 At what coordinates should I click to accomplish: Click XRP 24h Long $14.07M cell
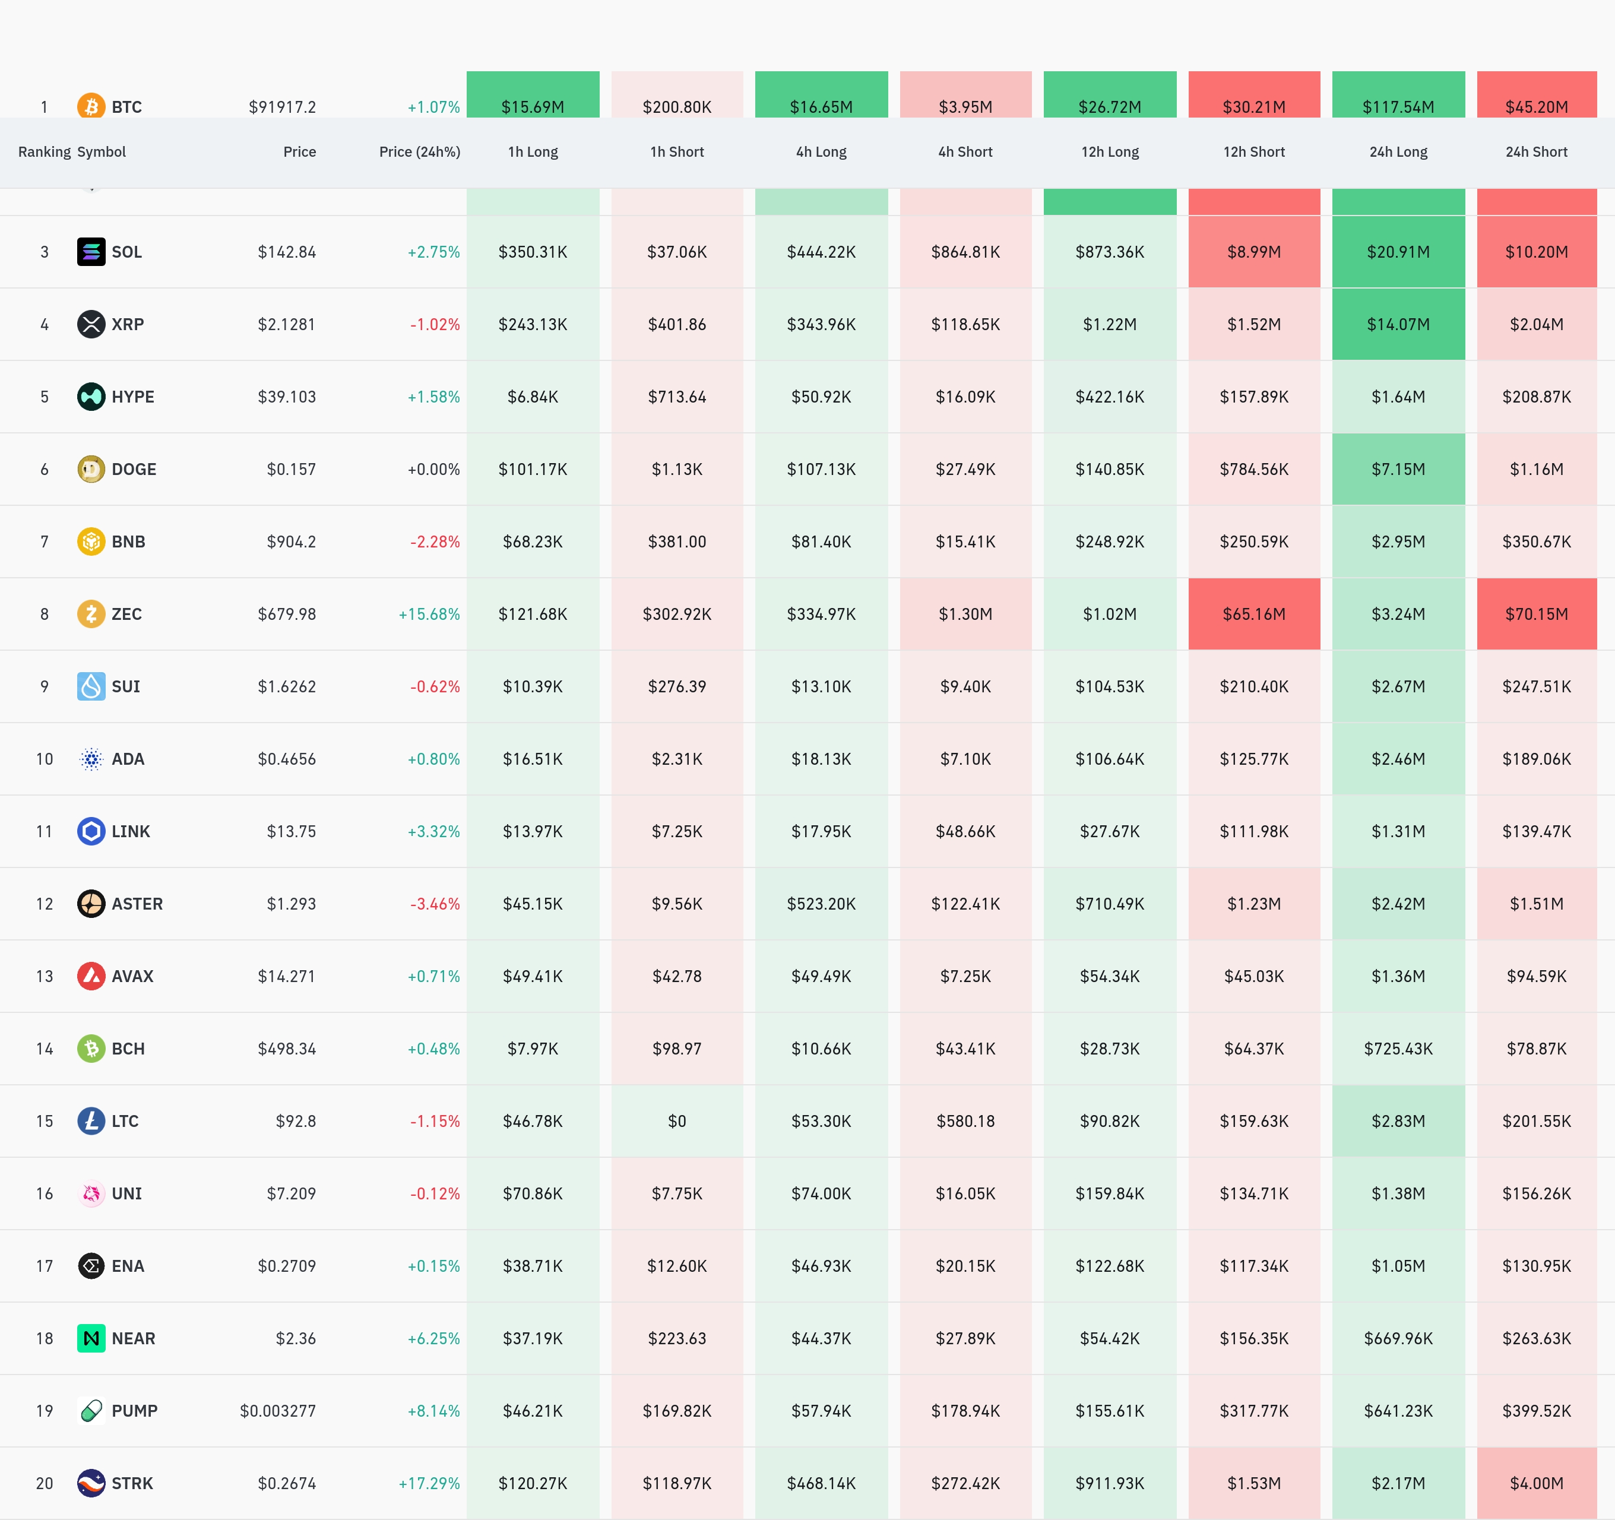1397,324
